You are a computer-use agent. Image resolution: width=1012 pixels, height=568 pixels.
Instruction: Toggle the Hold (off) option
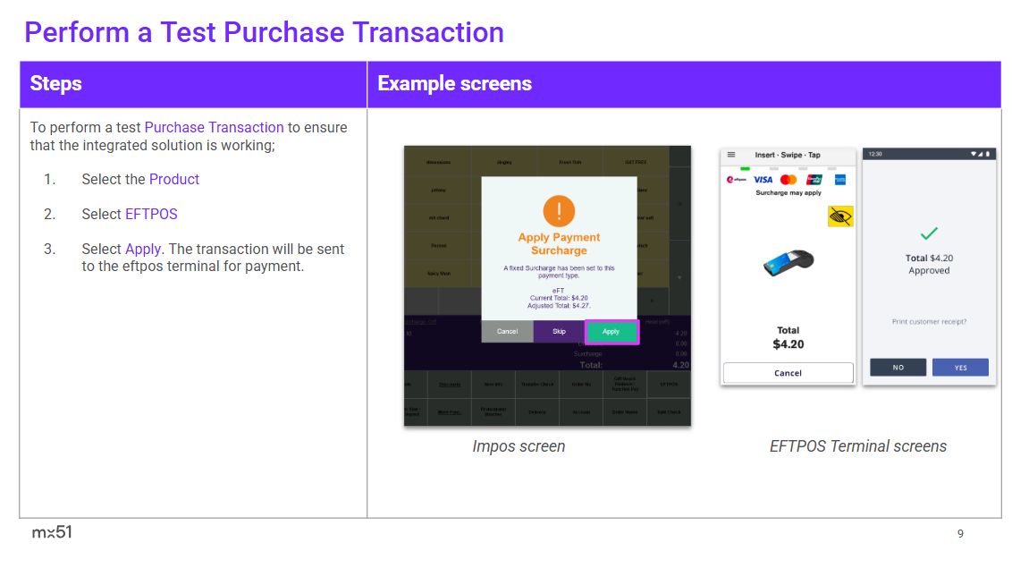(657, 321)
